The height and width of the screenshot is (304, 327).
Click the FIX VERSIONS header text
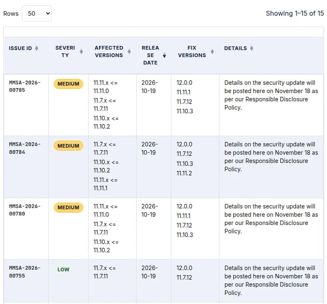tap(192, 51)
